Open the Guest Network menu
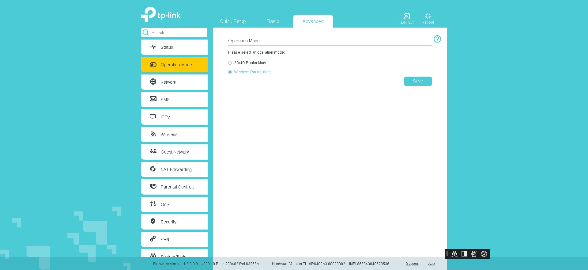The height and width of the screenshot is (270, 588). [174, 152]
